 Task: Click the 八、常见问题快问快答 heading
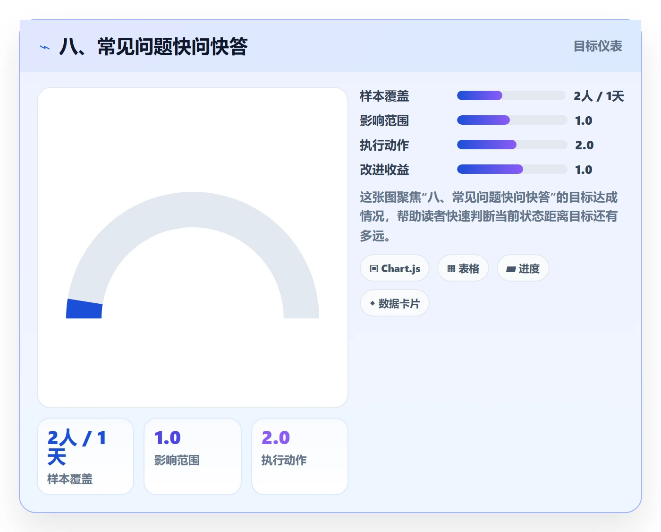coord(153,47)
